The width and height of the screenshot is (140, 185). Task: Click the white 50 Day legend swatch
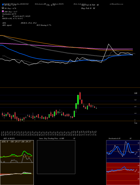click(x=3, y=8)
